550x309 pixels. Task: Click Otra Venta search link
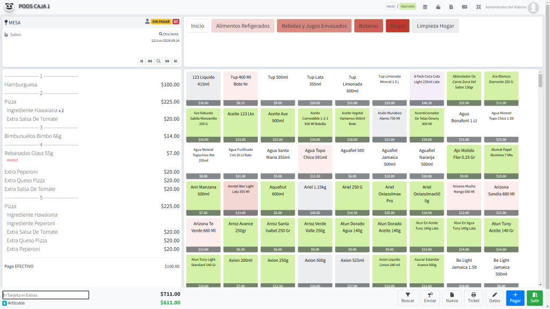[x=169, y=34]
